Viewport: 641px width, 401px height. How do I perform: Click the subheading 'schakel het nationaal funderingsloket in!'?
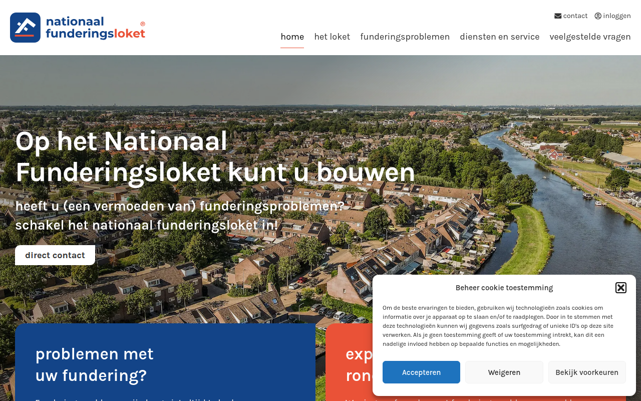point(147,225)
